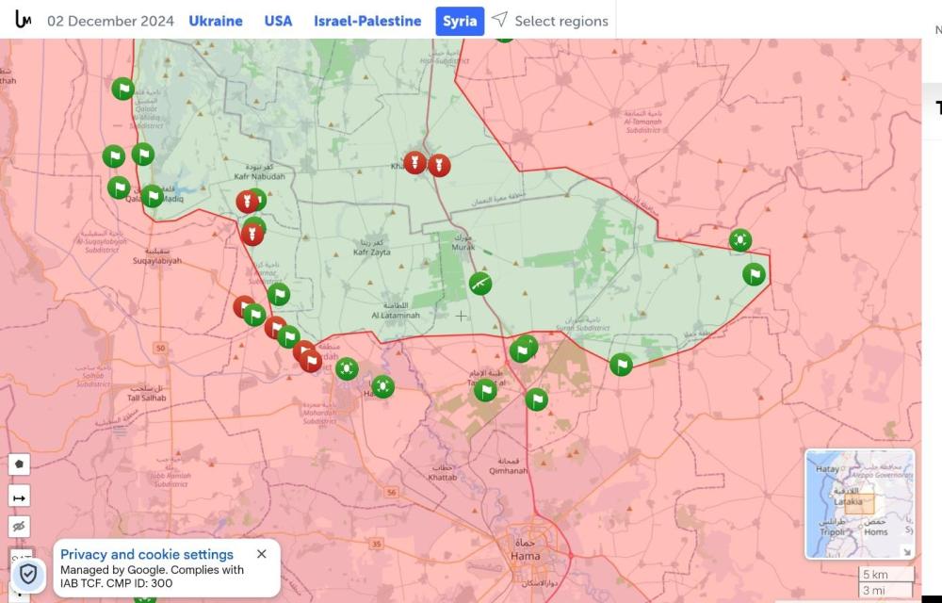
Task: Switch to the Ukraine map tab
Action: tap(216, 21)
